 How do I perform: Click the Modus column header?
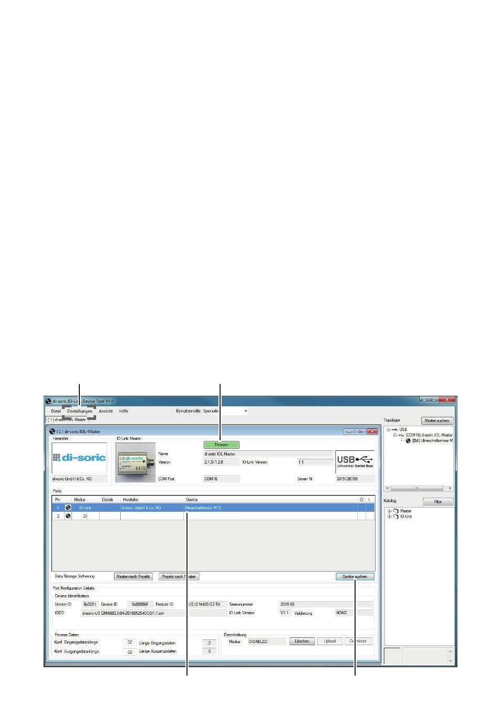coord(80,499)
